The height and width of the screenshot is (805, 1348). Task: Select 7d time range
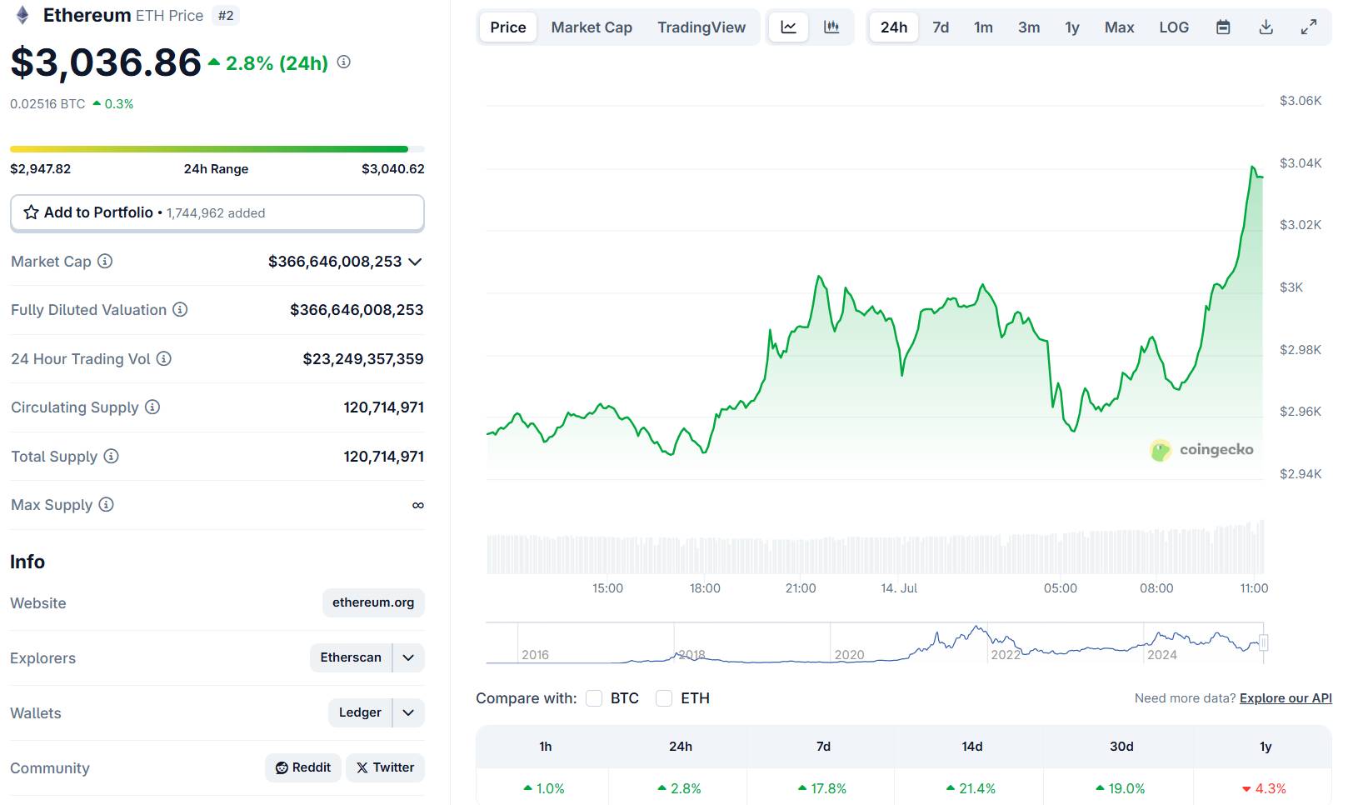click(x=941, y=27)
